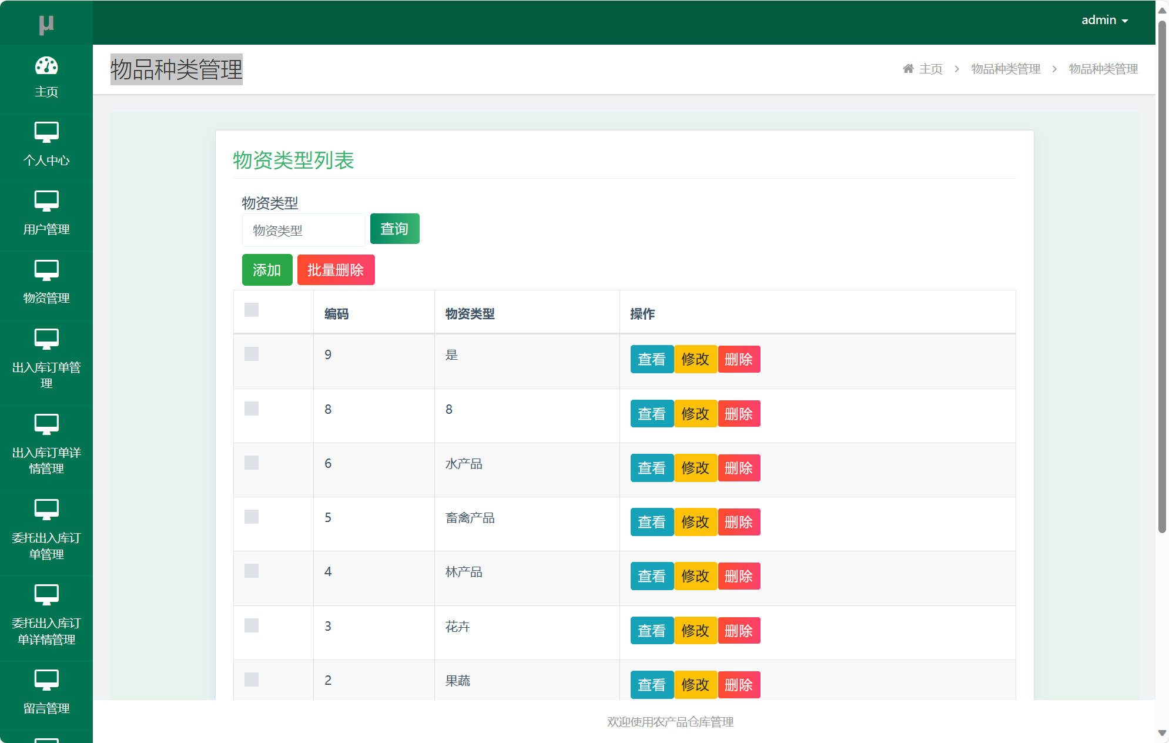Click inside the 物资类型 search input
1169x743 pixels.
point(303,229)
